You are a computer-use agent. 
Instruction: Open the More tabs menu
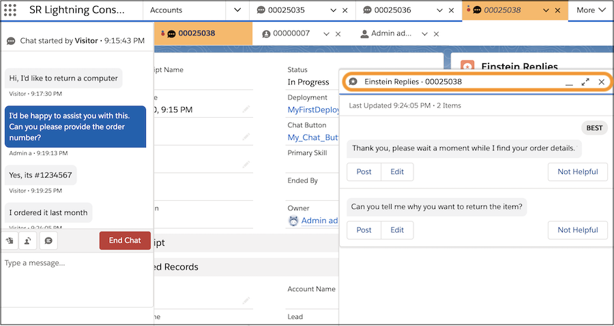click(x=591, y=10)
